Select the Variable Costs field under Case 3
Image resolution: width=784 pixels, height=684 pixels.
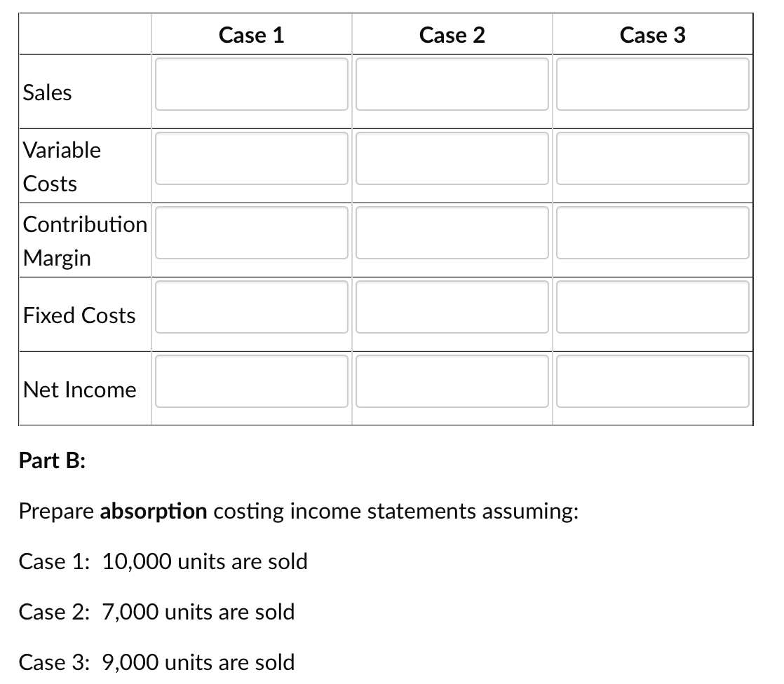point(652,159)
